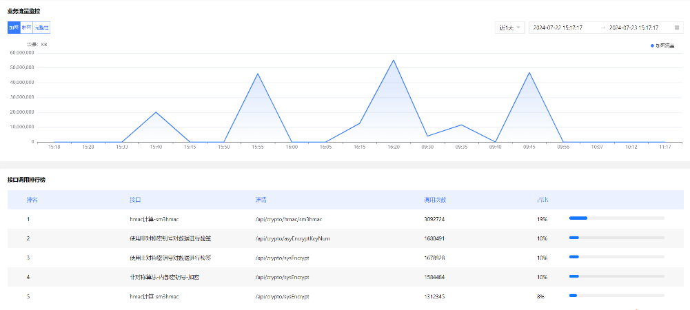Click the chart data point at 15:55
The height and width of the screenshot is (310, 690).
point(258,74)
